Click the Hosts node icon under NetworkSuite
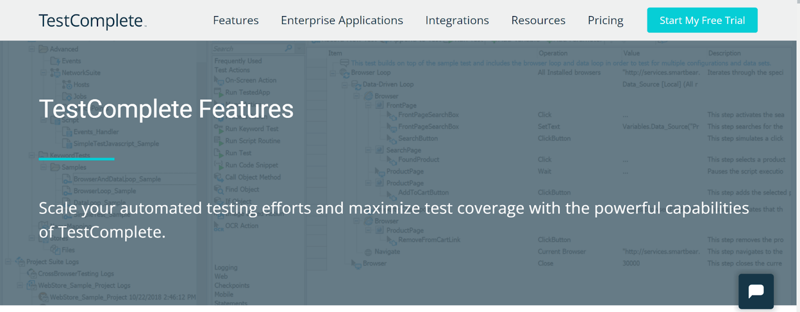This screenshot has height=312, width=800. [67, 84]
